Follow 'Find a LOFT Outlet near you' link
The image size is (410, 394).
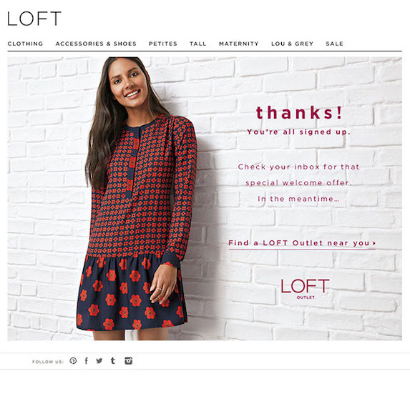tap(302, 243)
